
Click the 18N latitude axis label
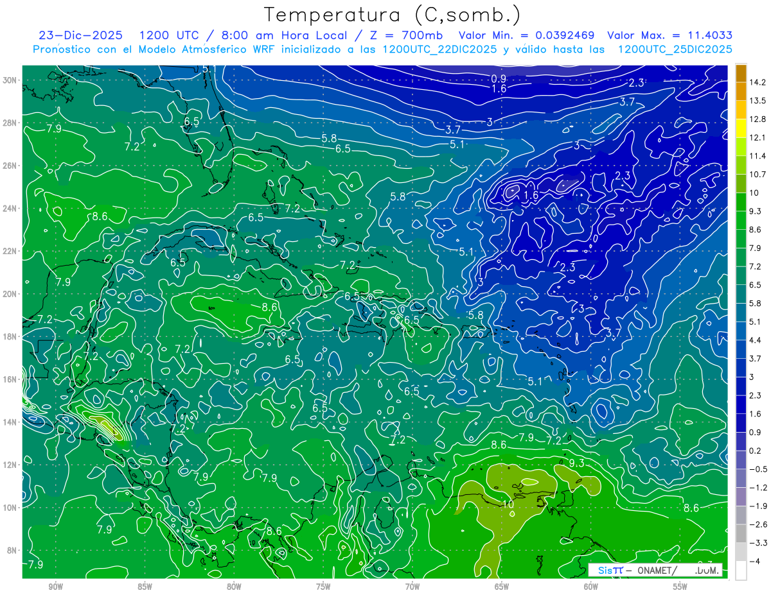click(10, 336)
